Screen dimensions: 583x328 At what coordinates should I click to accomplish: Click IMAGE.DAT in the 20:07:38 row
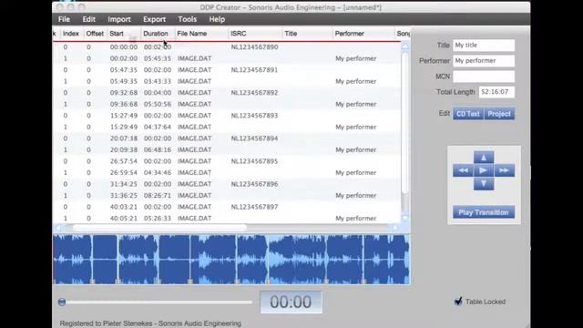point(194,138)
